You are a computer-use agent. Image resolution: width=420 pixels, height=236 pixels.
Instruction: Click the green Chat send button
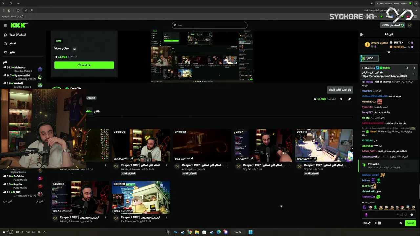410,223
